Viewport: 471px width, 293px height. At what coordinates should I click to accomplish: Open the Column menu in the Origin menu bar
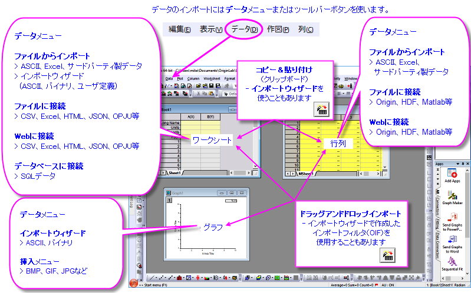click(193, 79)
